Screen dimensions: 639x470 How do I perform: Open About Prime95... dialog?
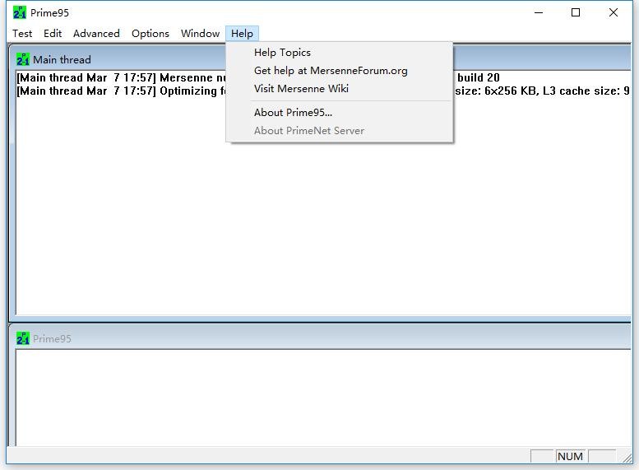tap(339, 113)
